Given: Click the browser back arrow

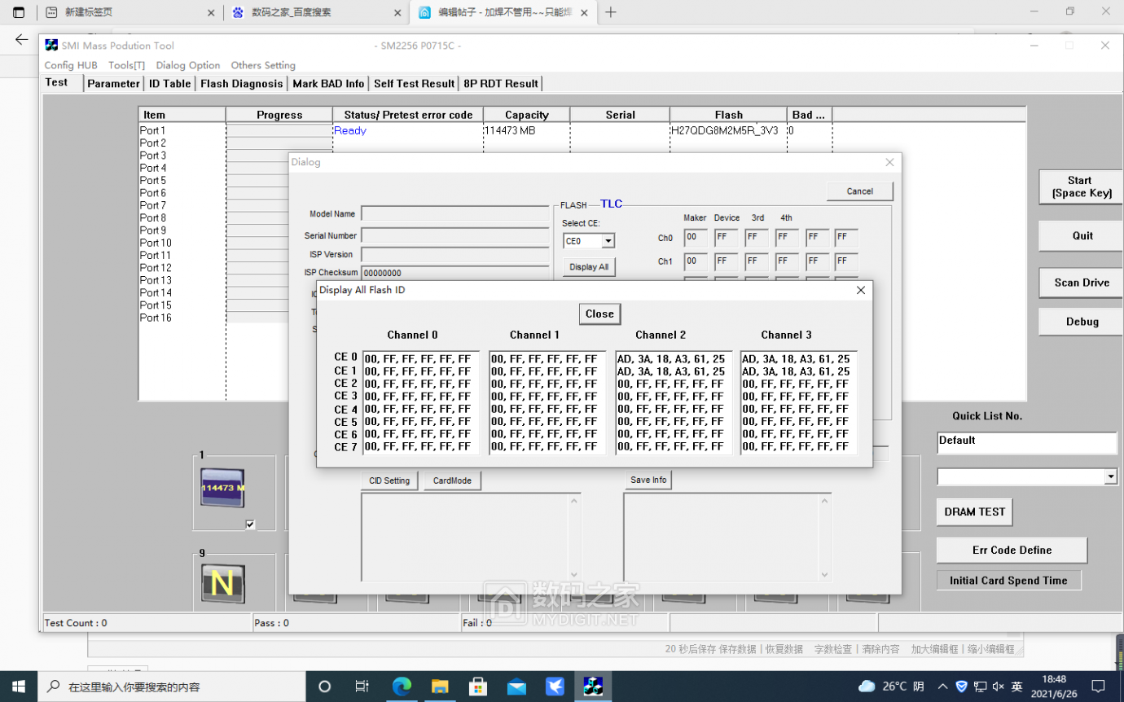Looking at the screenshot, I should pos(21,40).
